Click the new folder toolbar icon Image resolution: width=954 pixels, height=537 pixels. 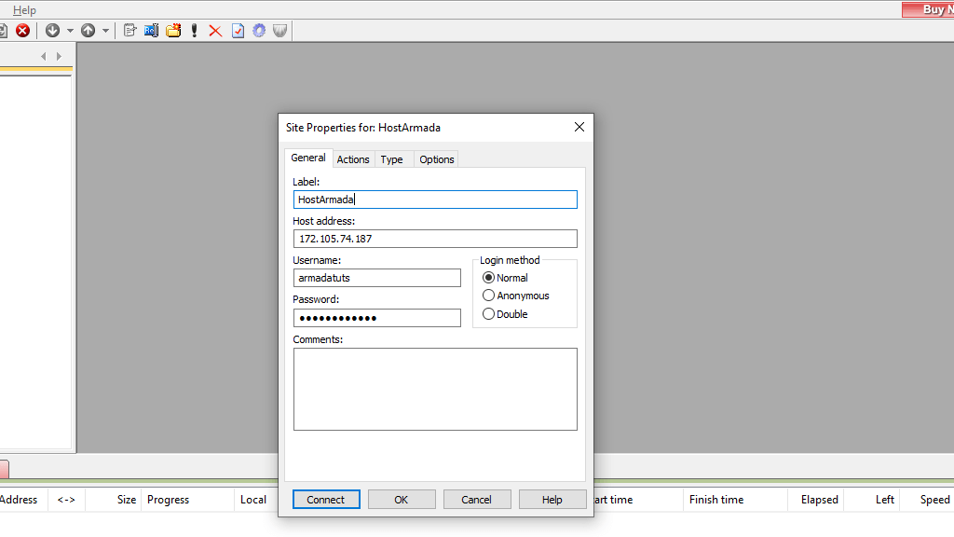[x=173, y=31]
